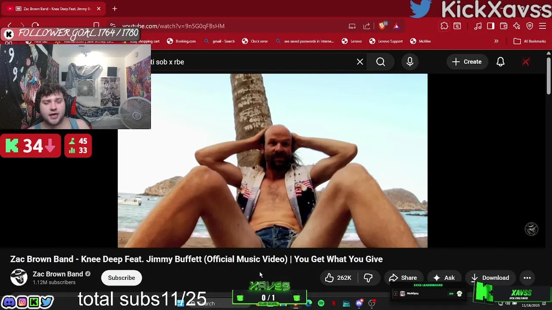
Task: Open Discord from the taskbar
Action: [x=359, y=304]
